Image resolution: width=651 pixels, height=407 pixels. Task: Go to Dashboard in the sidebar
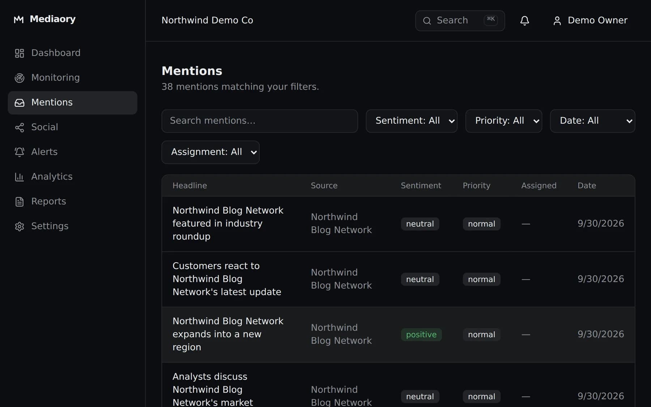pos(72,53)
